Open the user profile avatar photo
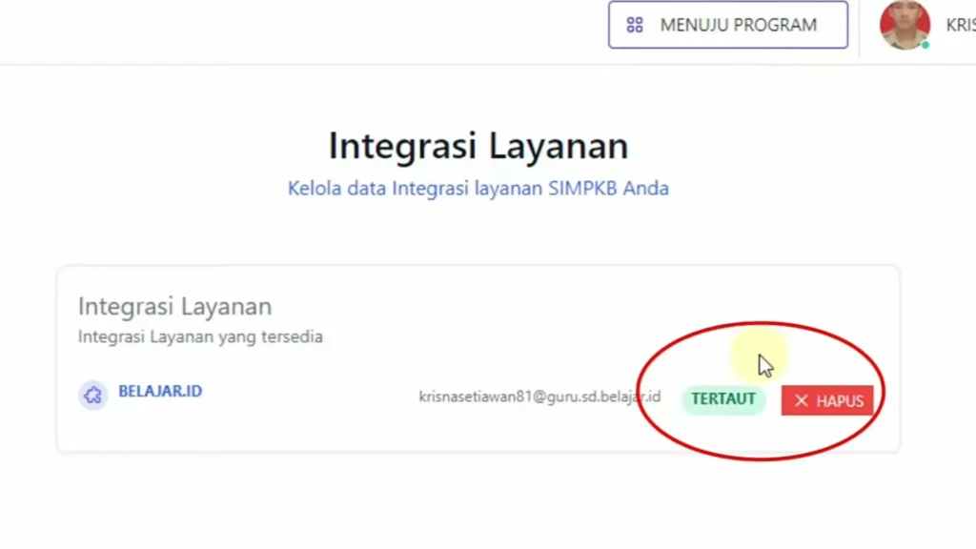The height and width of the screenshot is (549, 976). coord(905,25)
